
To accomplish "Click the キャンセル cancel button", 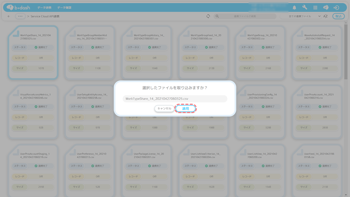I will pyautogui.click(x=164, y=109).
